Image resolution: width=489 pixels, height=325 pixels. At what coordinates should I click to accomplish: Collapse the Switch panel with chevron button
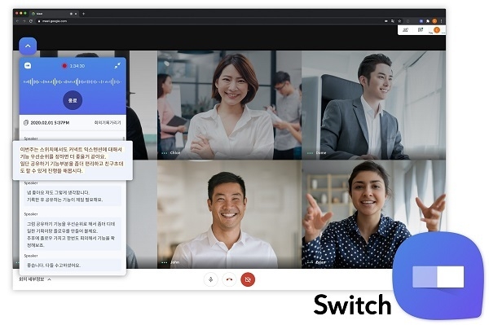[28, 46]
